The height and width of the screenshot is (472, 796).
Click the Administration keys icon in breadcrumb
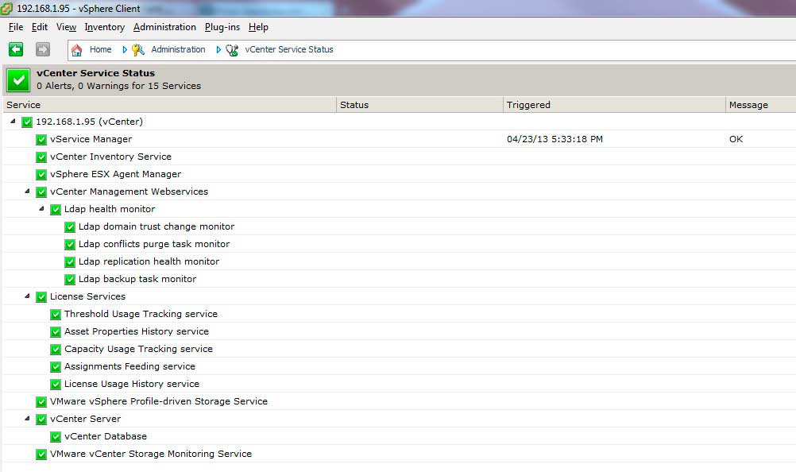pyautogui.click(x=138, y=50)
